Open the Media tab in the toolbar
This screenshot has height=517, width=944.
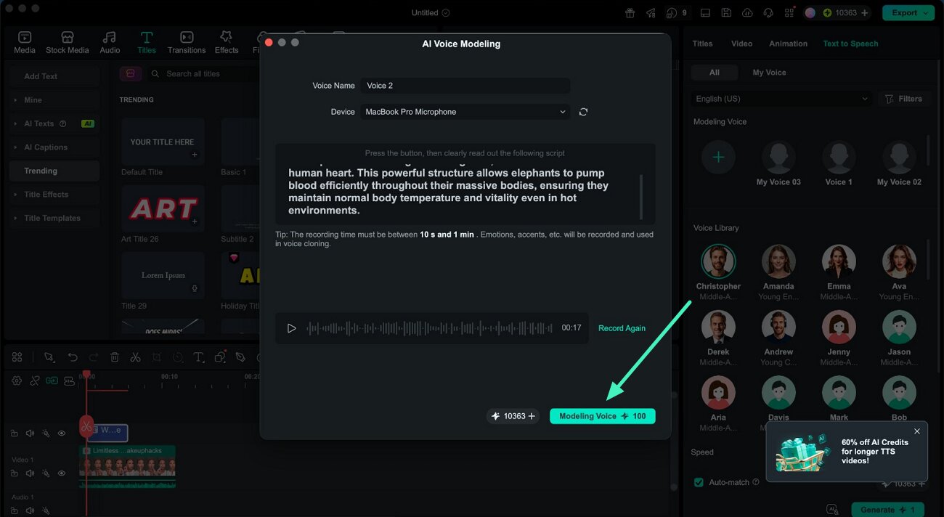(x=24, y=42)
